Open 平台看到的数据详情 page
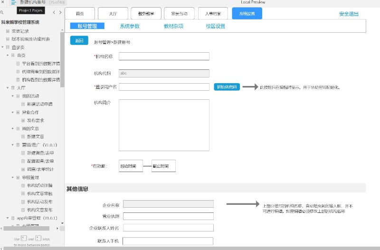This screenshot has width=380, height=250. pos(41,64)
